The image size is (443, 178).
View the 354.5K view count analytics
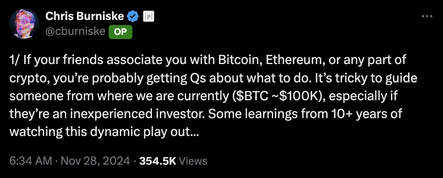click(x=158, y=161)
